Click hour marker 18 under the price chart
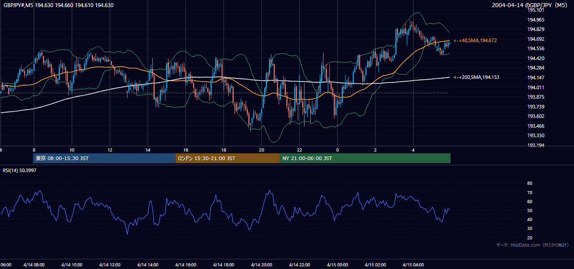 [224, 150]
